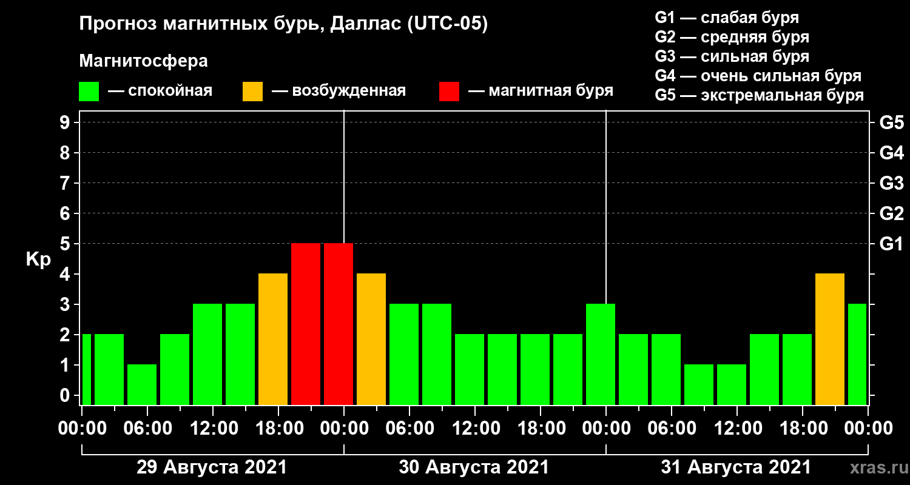Click the «Kp» axis label

tap(38, 259)
